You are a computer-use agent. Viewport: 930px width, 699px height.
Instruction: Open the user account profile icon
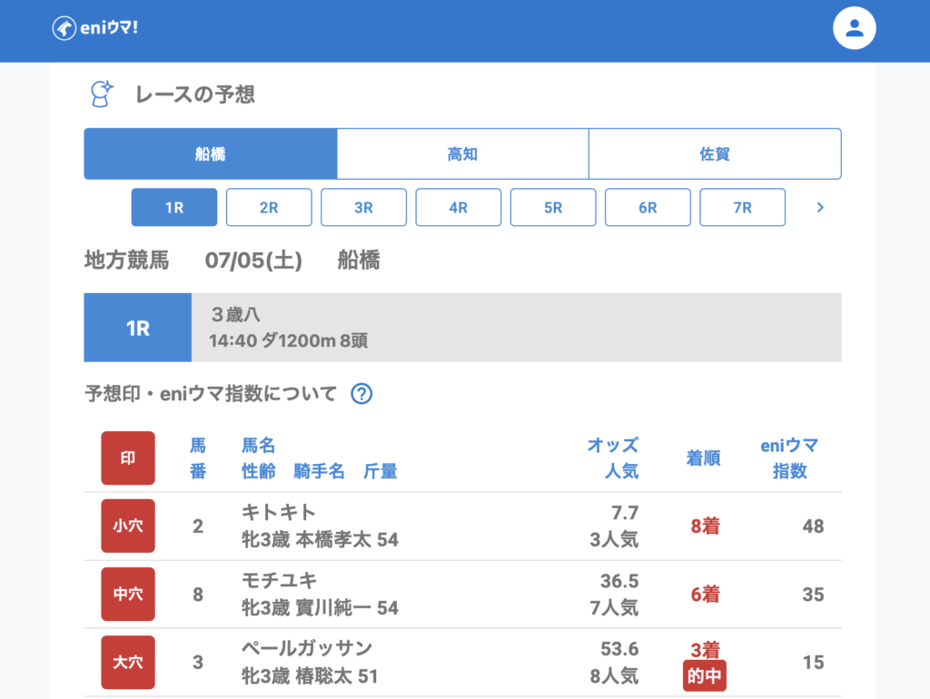click(854, 28)
